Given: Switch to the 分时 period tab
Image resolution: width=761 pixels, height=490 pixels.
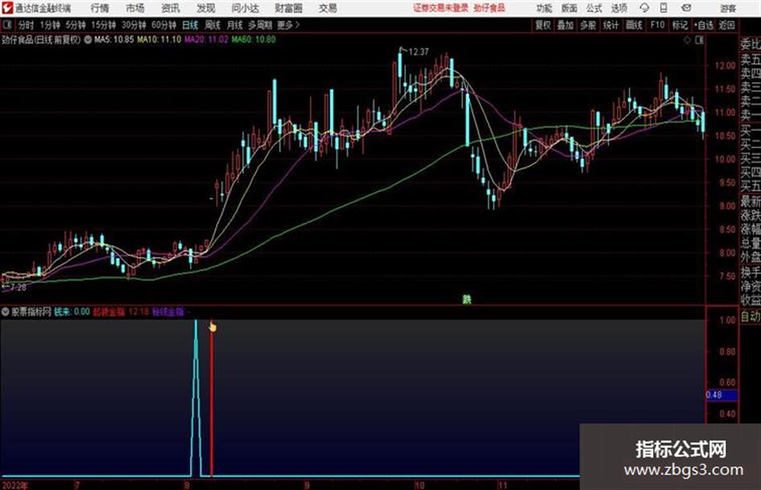Looking at the screenshot, I should tap(26, 25).
